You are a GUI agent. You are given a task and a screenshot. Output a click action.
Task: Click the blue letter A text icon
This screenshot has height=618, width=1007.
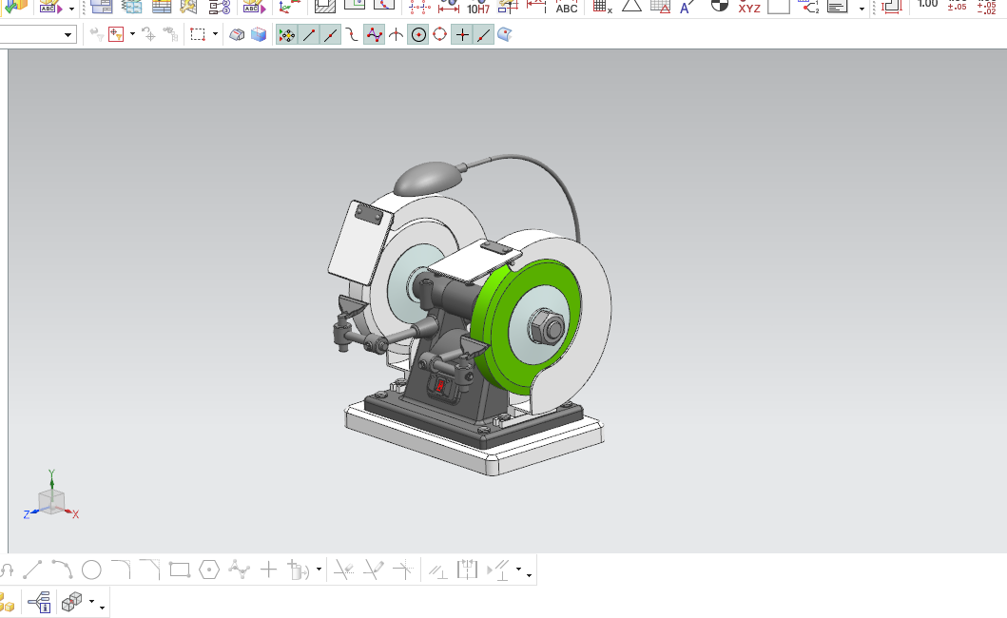(687, 7)
